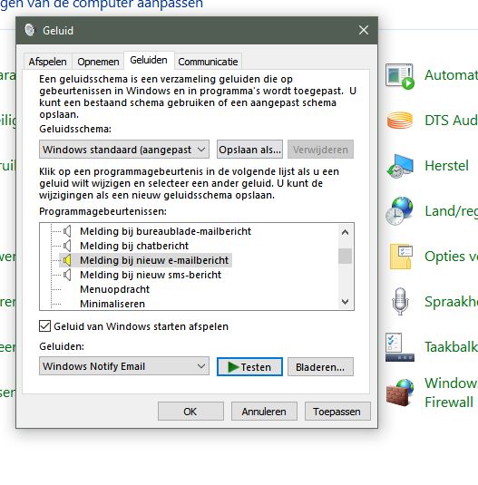
Task: Open the Spraakherkenning microphone icon
Action: pos(400,301)
